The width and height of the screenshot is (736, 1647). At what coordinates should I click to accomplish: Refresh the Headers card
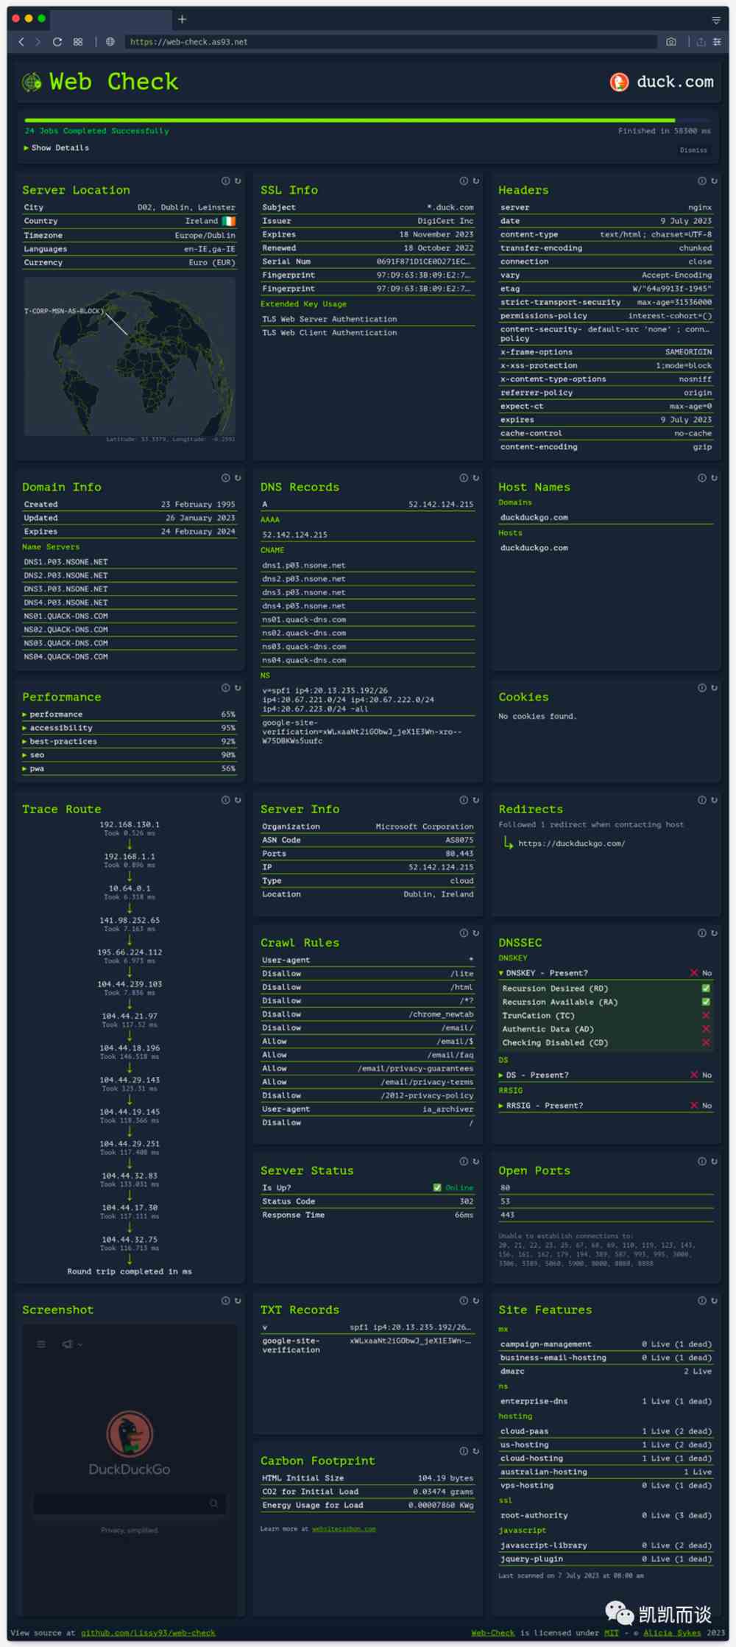pos(715,180)
